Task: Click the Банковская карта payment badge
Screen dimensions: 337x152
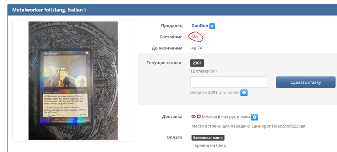Action: 208,138
